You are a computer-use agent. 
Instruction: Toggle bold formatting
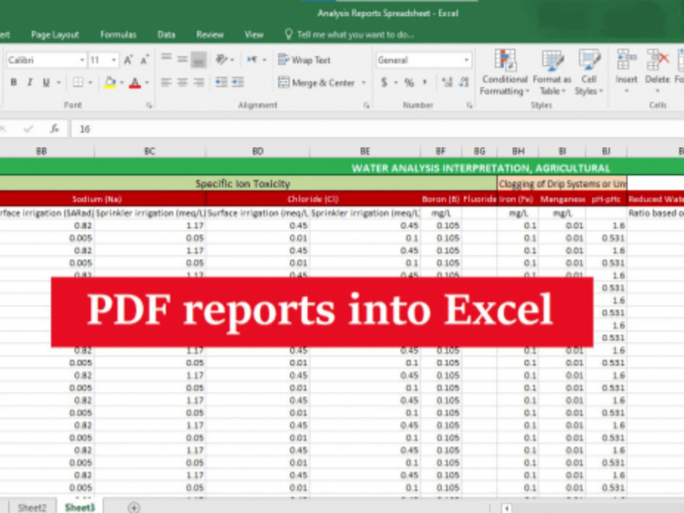14,81
